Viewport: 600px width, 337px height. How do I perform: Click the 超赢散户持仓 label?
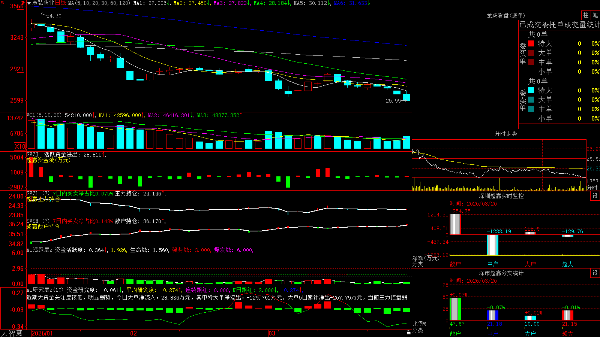point(43,227)
